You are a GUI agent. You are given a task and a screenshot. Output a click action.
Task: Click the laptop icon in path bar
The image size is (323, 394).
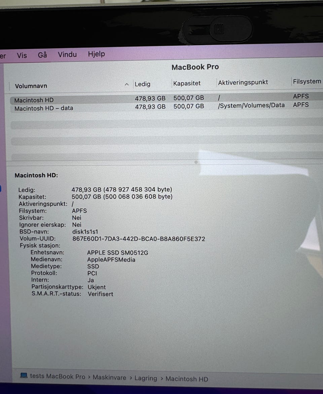(24, 375)
